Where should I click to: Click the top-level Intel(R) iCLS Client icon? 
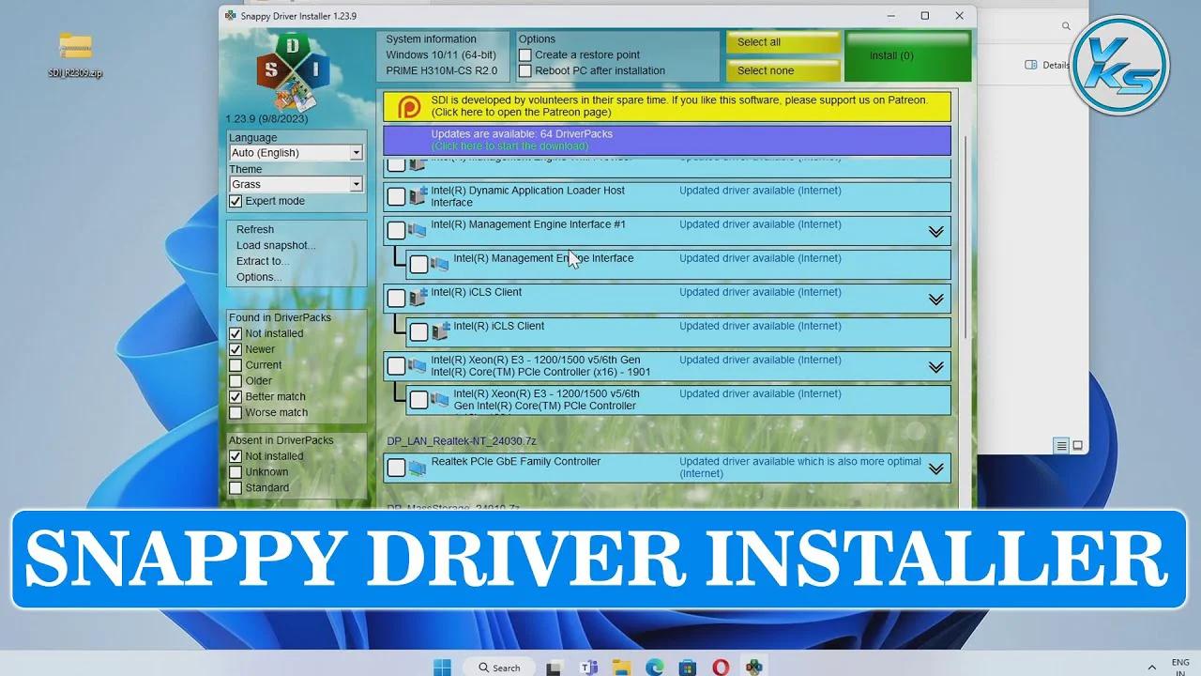tap(418, 298)
